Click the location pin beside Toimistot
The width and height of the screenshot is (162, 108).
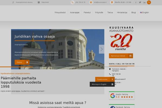click(110, 69)
